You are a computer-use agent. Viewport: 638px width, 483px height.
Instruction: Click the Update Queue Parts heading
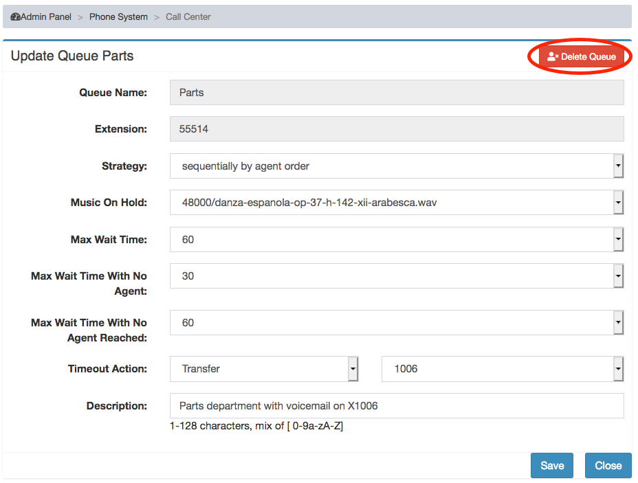[x=72, y=56]
